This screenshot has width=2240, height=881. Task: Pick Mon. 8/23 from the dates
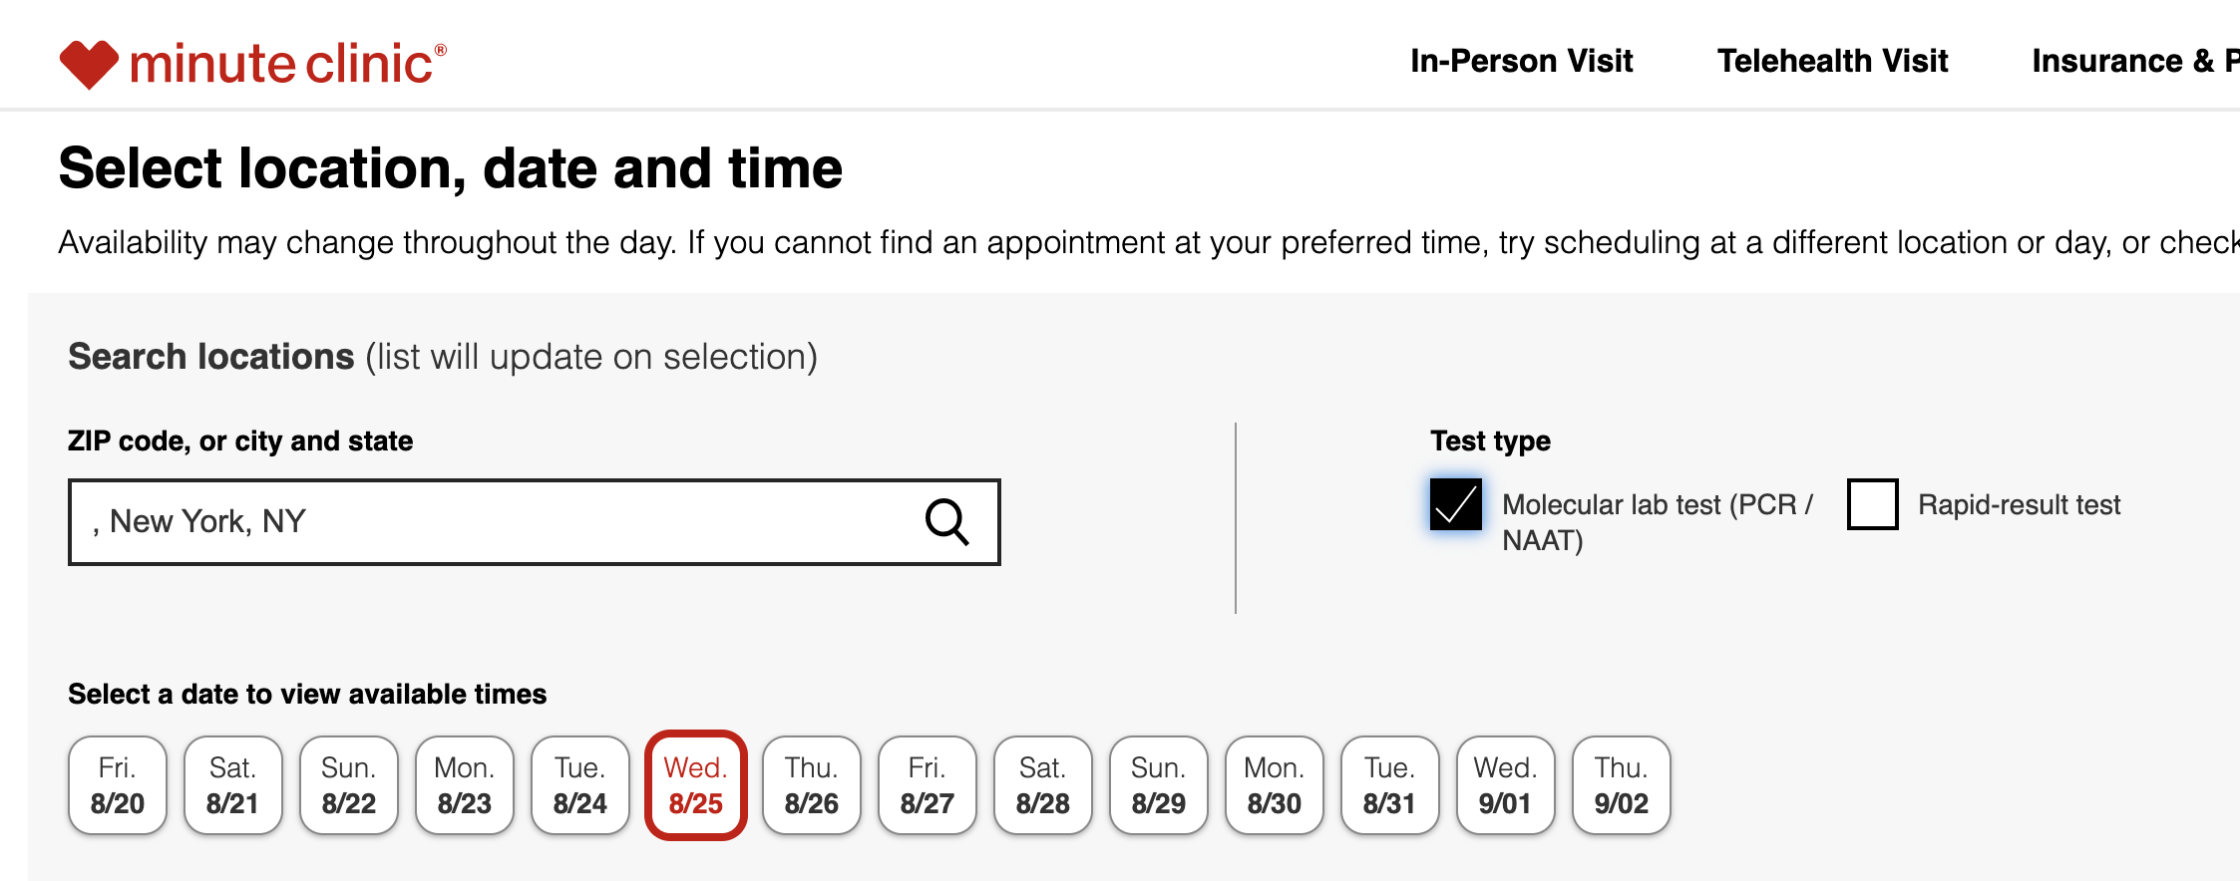point(465,785)
